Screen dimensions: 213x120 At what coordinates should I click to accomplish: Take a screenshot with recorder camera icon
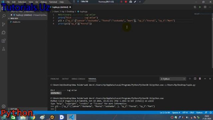coord(130,2)
